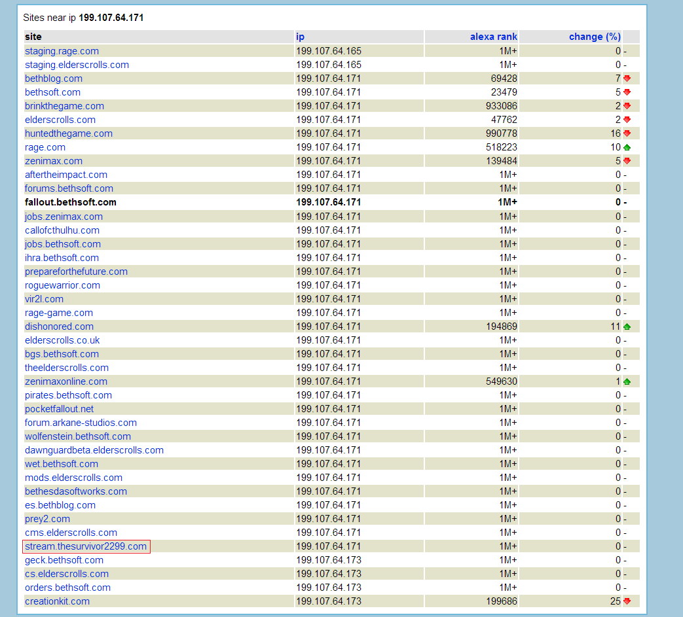
Task: Open ihra.bethsoft.com link
Action: pos(62,258)
